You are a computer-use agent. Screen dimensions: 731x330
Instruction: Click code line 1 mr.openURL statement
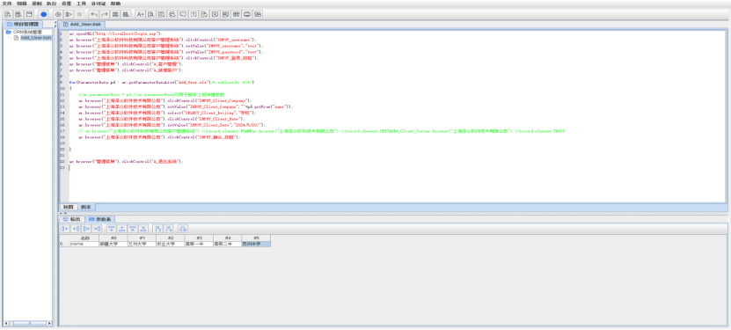tap(115, 34)
